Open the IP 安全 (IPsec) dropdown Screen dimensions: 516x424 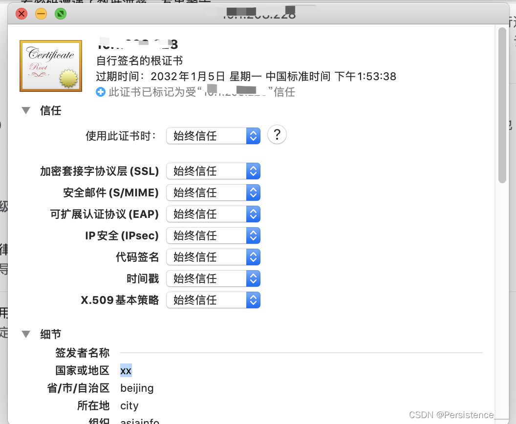tap(213, 235)
